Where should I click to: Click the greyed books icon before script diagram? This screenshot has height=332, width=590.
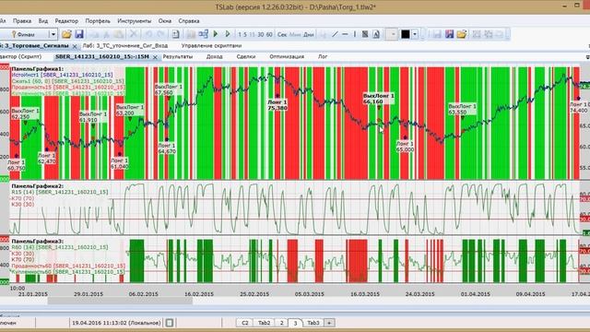click(191, 34)
